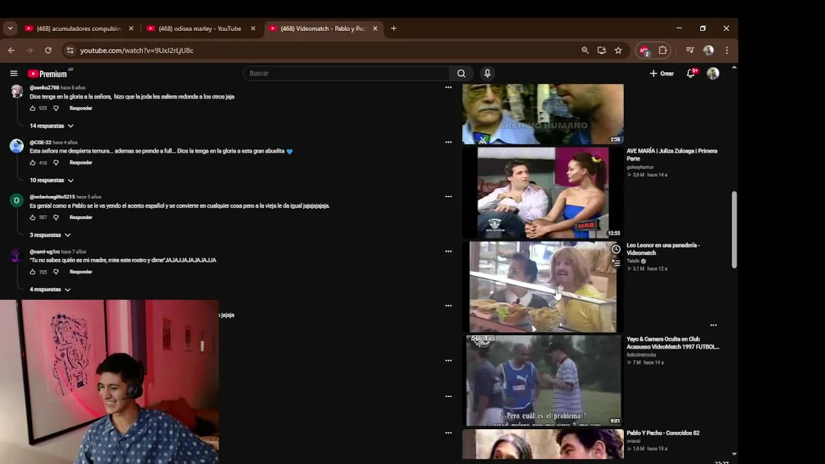Select the Videomatch Pablo y Pachu tab
Screen dimensions: 825x464
[x=322, y=28]
